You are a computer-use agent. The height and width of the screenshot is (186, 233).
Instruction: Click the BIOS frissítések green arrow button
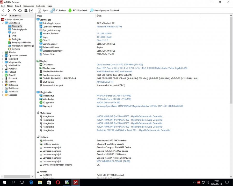[x=78, y=11]
